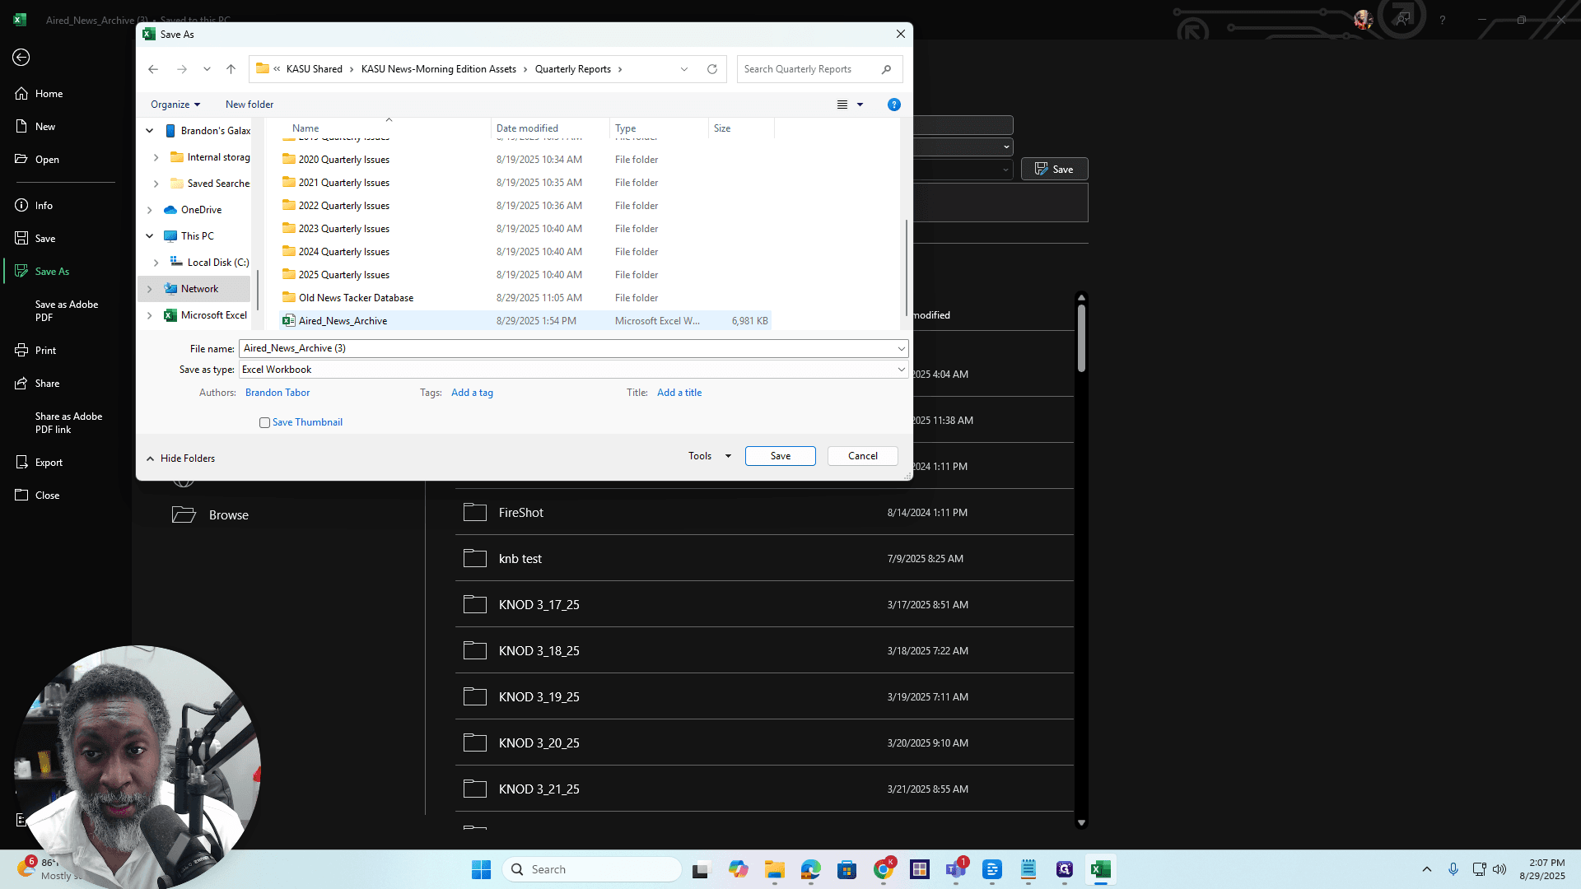Open File Explorer from the taskbar
1581x889 pixels.
(x=775, y=869)
